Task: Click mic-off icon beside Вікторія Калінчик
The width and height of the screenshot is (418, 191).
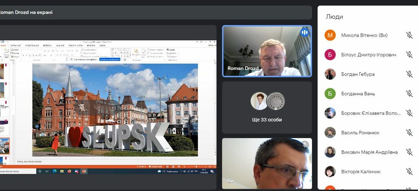Action: click(x=409, y=171)
